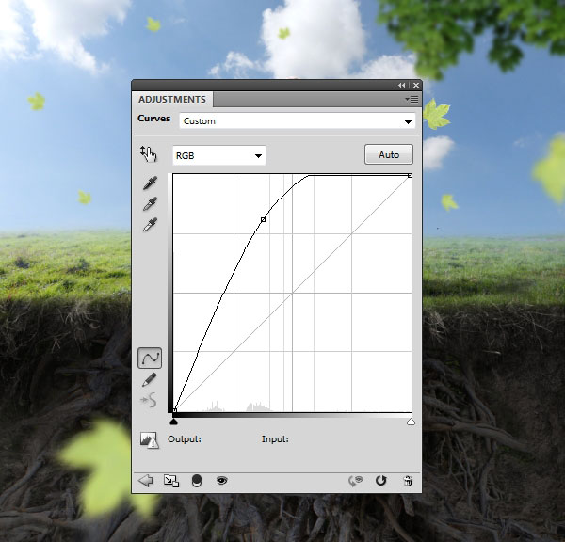565x542 pixels.
Task: Click the Auto button
Action: pyautogui.click(x=389, y=155)
